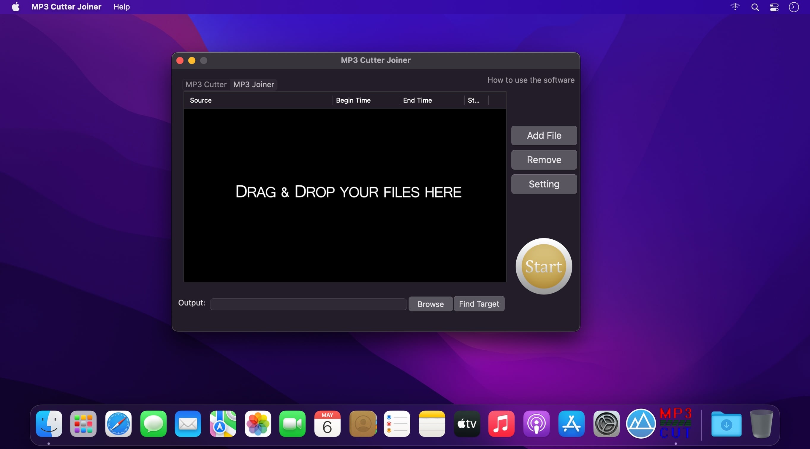
Task: Click the Add File button
Action: point(544,136)
